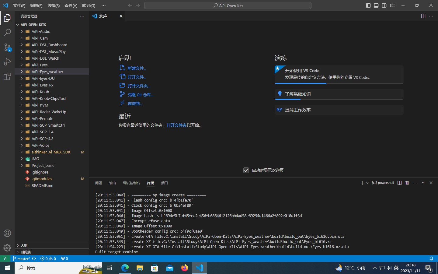Click the 打开文件夹... start link

tap(139, 86)
